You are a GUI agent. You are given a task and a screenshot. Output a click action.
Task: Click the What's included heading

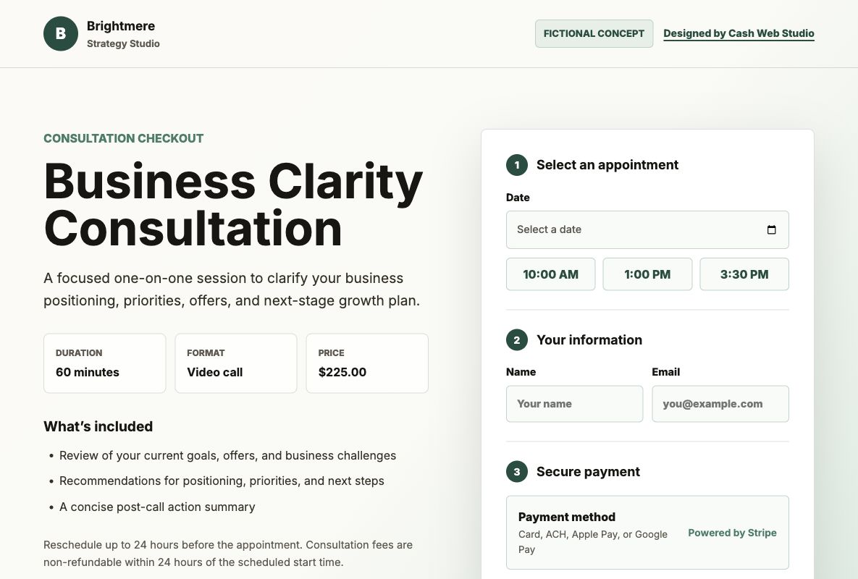click(98, 426)
